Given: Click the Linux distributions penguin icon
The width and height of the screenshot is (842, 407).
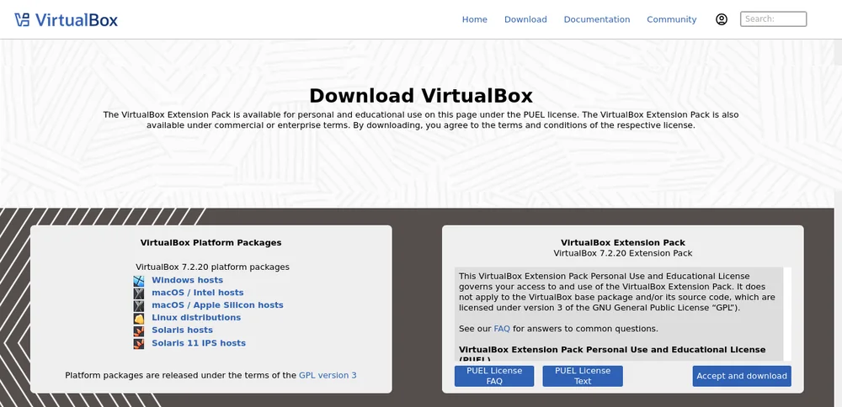Looking at the screenshot, I should (139, 318).
